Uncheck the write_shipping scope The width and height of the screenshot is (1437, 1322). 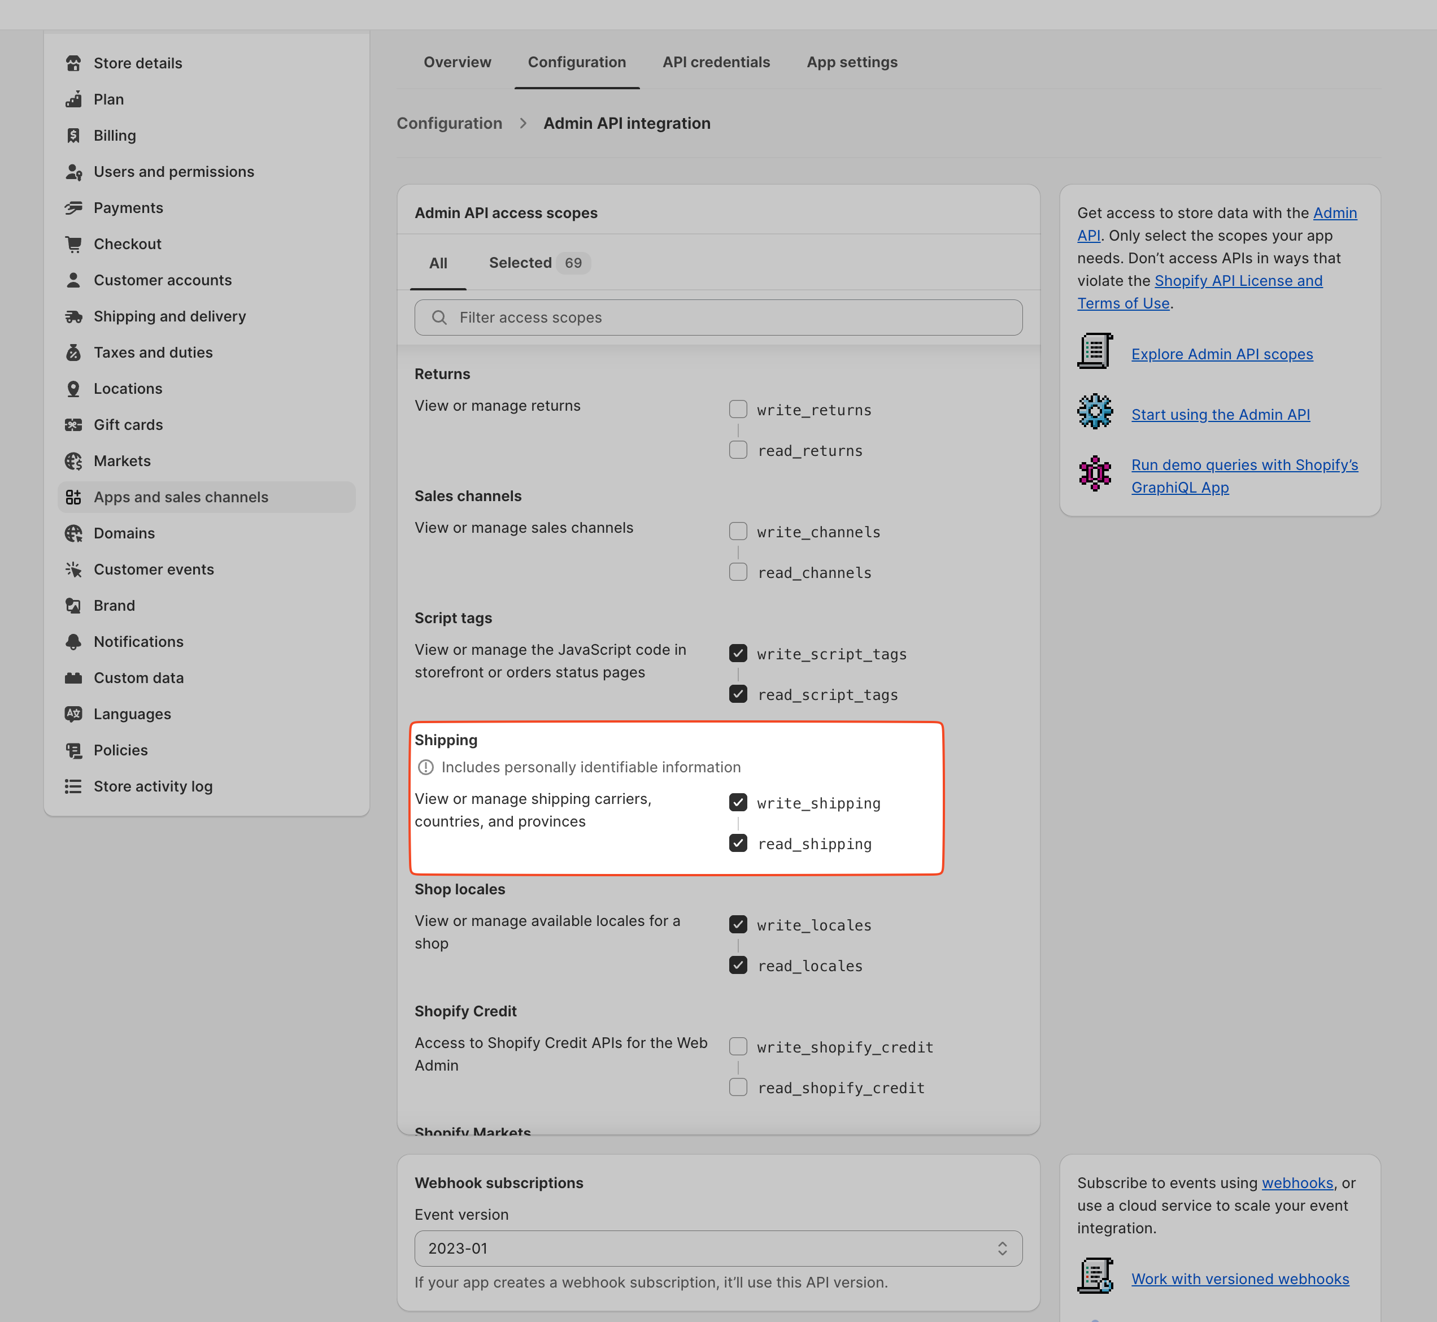(738, 803)
